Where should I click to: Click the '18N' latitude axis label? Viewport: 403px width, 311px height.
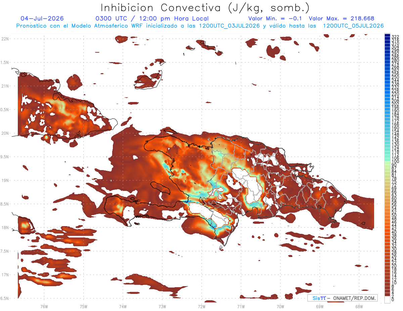[5, 228]
